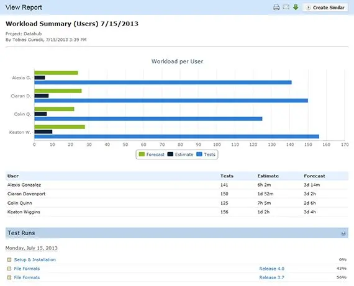Toggle the Estimate series in chart legend
354x286 pixels.
[x=180, y=154]
